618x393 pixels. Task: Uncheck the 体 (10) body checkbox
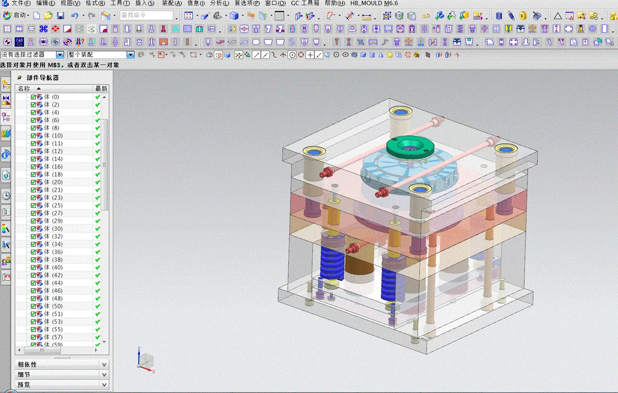[33, 135]
